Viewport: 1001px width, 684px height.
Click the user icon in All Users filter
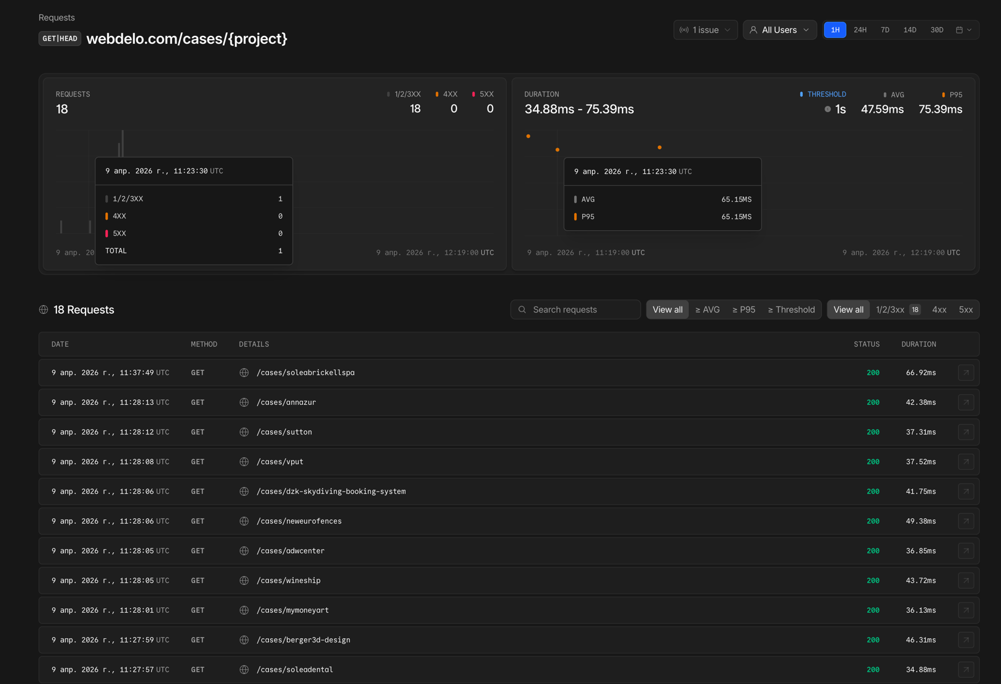point(753,29)
